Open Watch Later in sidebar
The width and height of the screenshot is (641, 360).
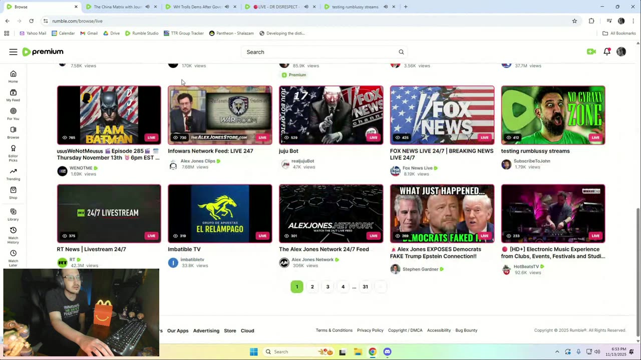tap(13, 258)
